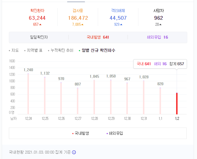197x159 pixels.
Task: Click the 확진환자 heading
Action: click(x=37, y=11)
